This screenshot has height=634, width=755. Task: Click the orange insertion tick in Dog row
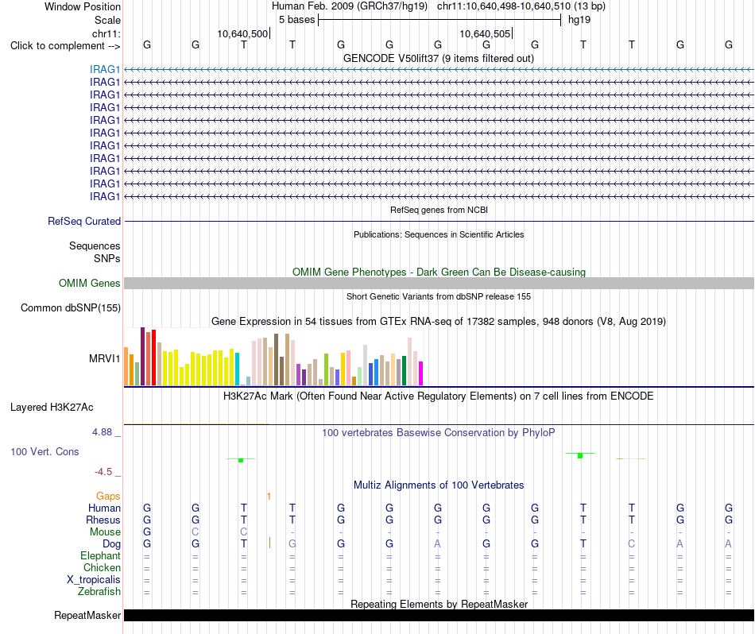tap(269, 543)
